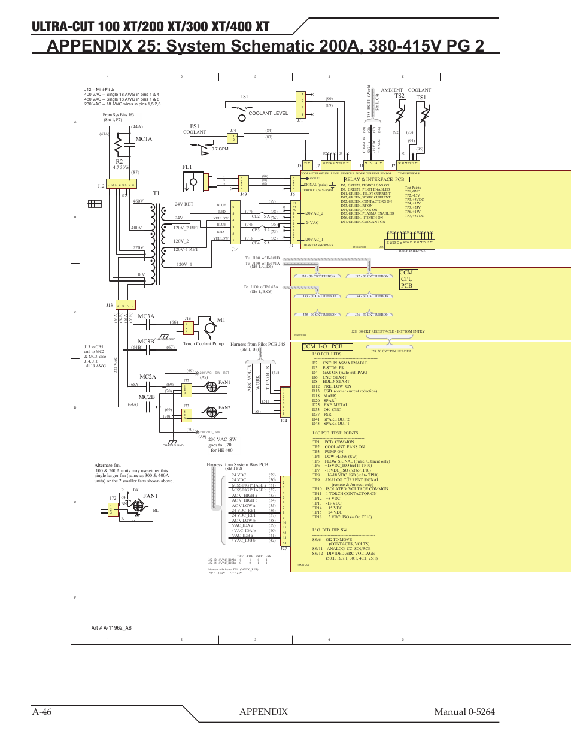This screenshot has width=571, height=740.
Task: Click the 'J31 - 30 CKT RIBBON' label
Action: [x=318, y=277]
